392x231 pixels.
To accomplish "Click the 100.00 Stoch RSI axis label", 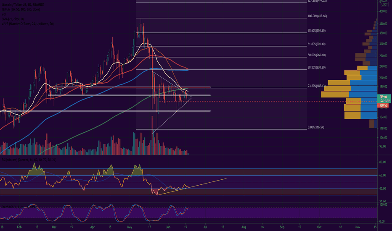I will (x=383, y=205).
